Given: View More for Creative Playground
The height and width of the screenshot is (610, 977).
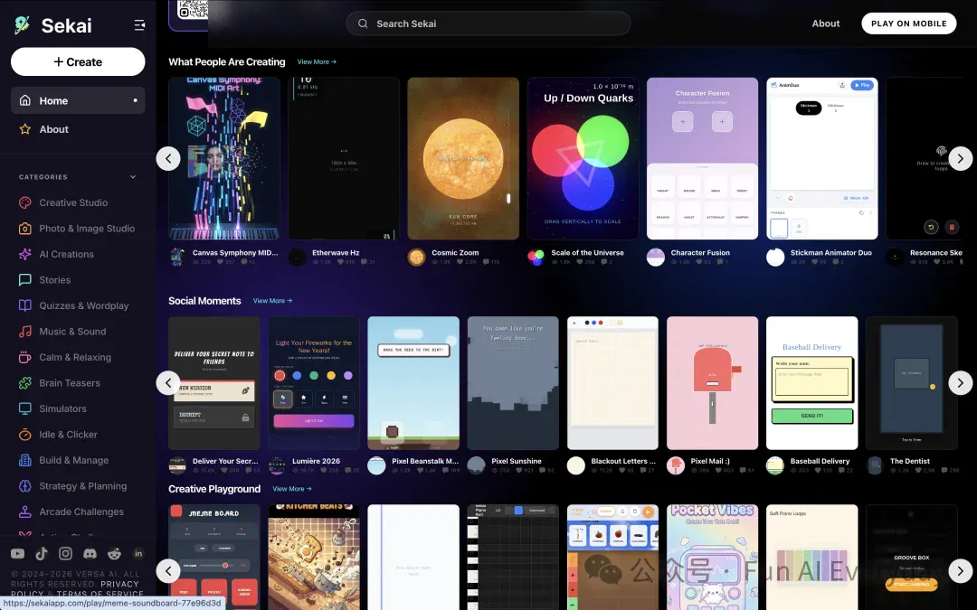Looking at the screenshot, I should [291, 489].
